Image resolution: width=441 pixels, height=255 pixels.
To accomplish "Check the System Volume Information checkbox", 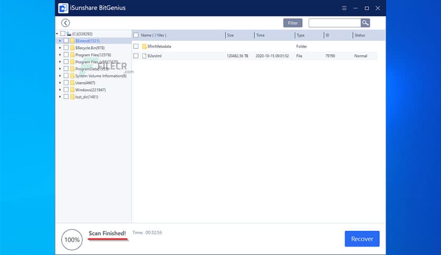I will 66,76.
